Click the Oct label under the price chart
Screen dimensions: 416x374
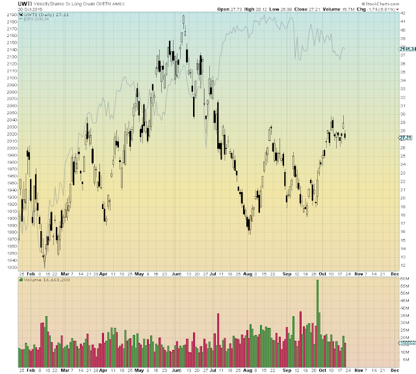pyautogui.click(x=322, y=274)
